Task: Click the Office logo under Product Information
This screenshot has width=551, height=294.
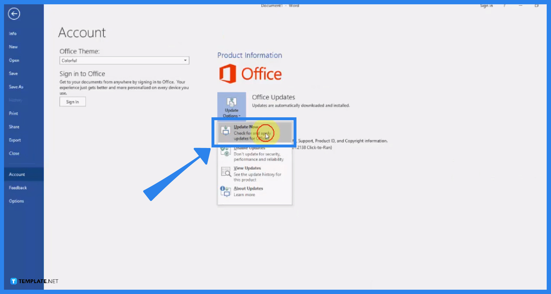Action: tap(250, 73)
